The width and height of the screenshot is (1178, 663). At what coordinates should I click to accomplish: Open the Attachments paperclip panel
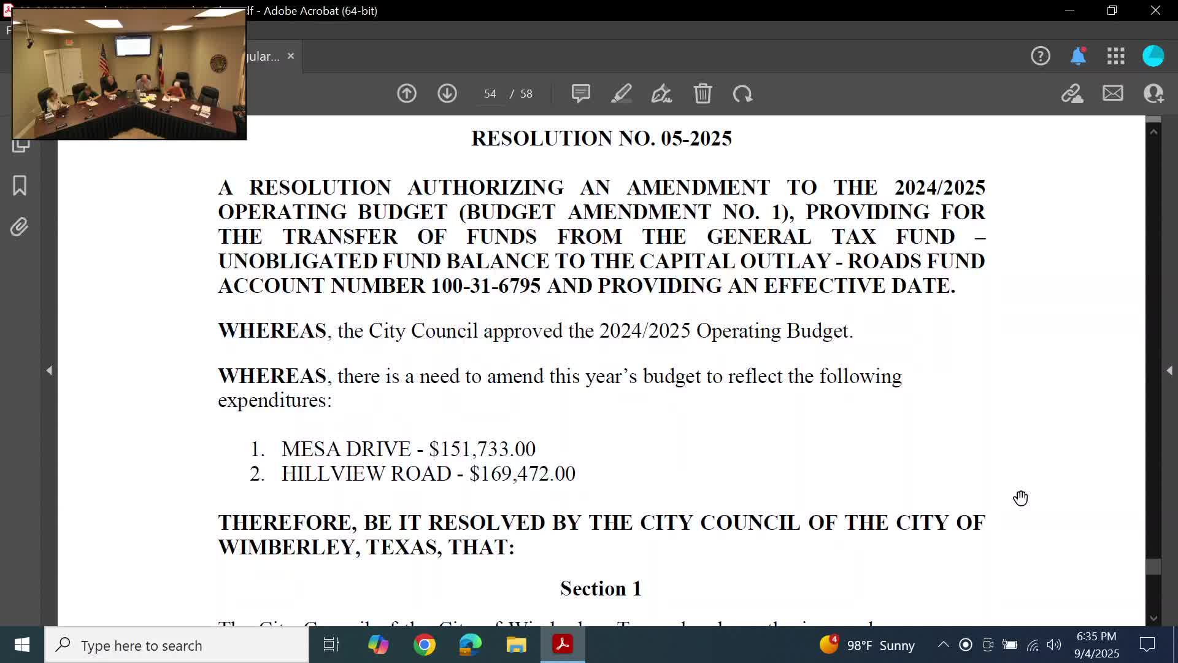(19, 226)
